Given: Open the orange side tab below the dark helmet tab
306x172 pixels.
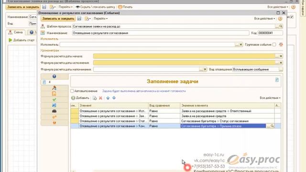Looking at the screenshot, I should (x=55, y=117).
